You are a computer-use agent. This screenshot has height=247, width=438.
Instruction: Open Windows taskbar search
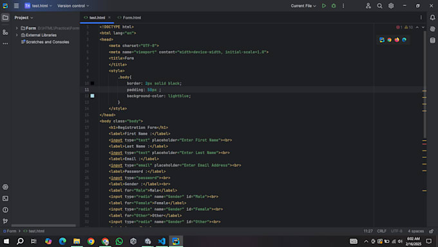[x=20, y=241]
